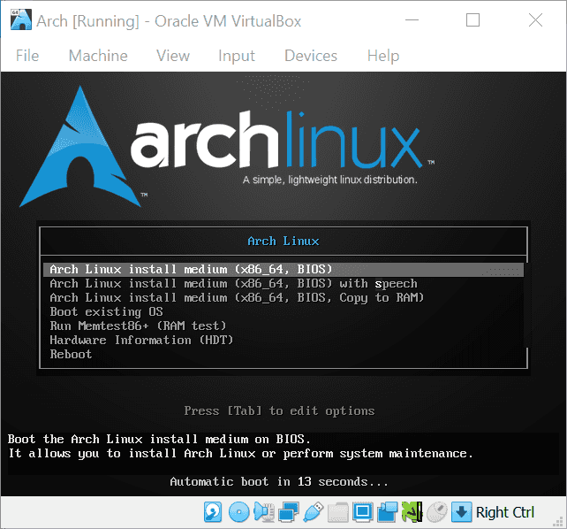Minimize the VirtualBox window
567x529 pixels.
[x=412, y=20]
